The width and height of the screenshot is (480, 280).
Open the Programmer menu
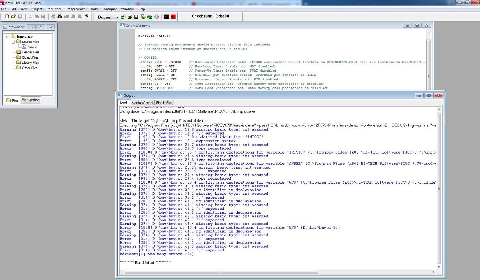tap(75, 9)
